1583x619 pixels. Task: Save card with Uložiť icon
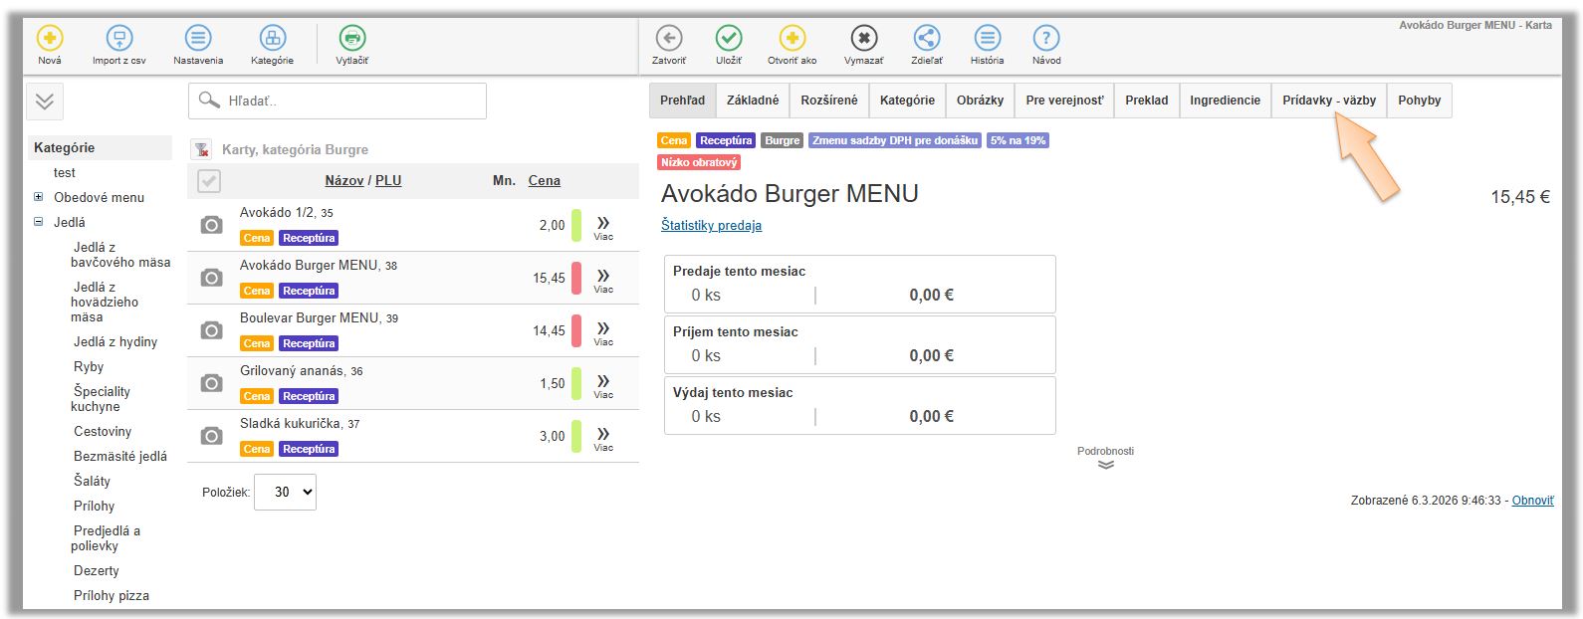click(729, 39)
